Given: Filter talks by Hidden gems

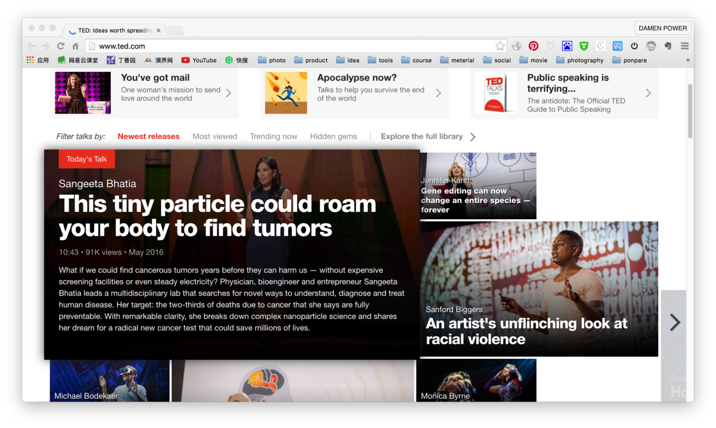Looking at the screenshot, I should point(334,137).
